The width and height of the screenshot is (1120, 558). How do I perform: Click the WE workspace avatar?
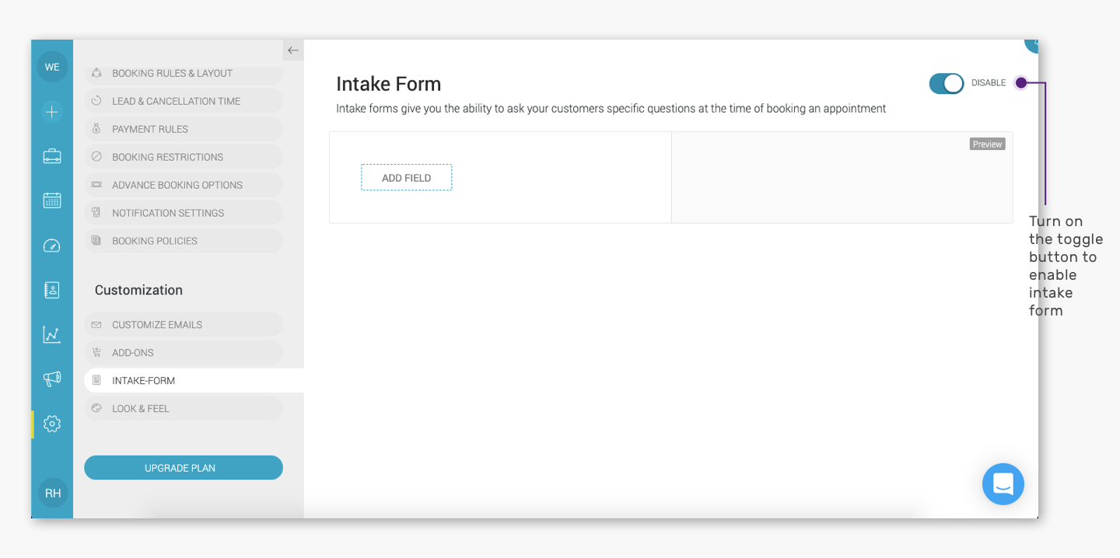52,66
